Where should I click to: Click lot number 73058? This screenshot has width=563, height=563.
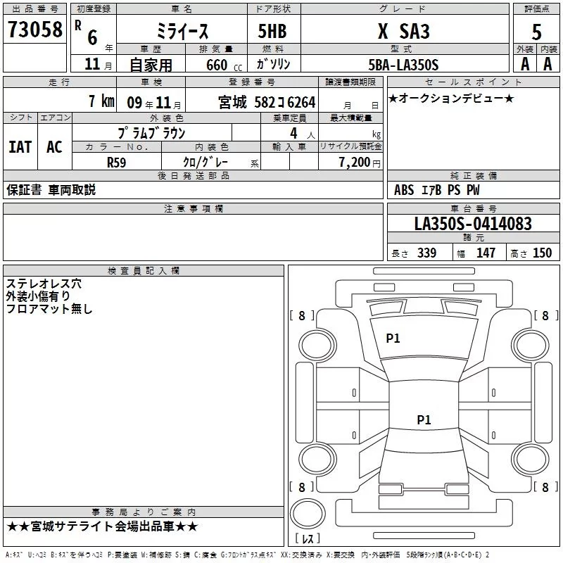click(34, 29)
